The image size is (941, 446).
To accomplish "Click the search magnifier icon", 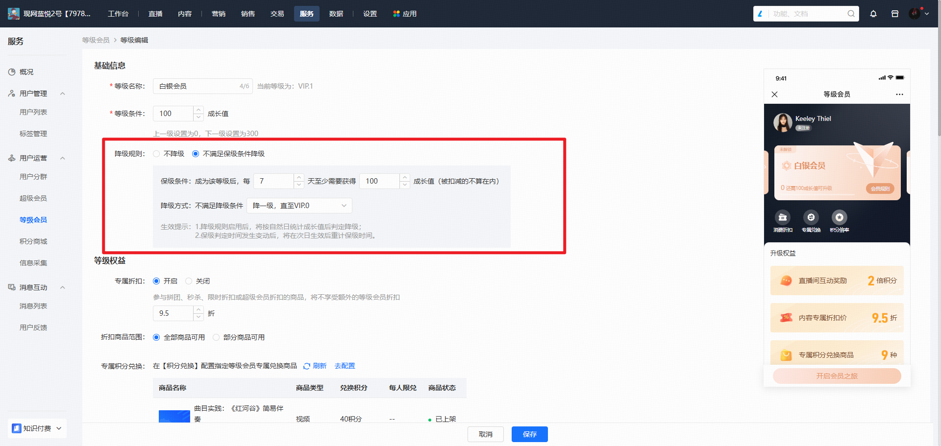I will [x=851, y=14].
